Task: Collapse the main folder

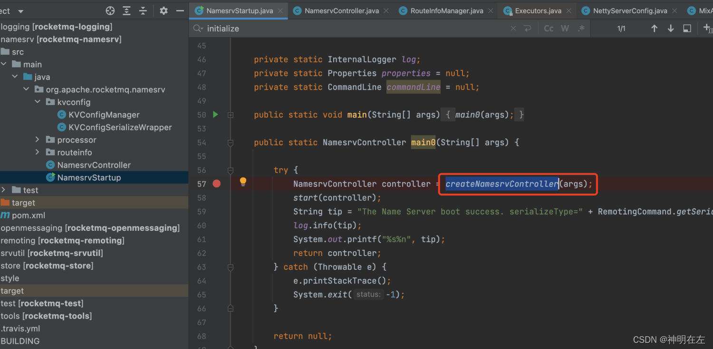Action: pyautogui.click(x=4, y=64)
